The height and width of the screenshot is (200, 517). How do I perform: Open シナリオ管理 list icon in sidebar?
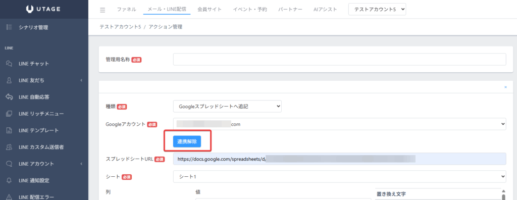click(9, 27)
